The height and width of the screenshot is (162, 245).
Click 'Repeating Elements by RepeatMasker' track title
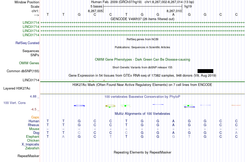click(142, 152)
